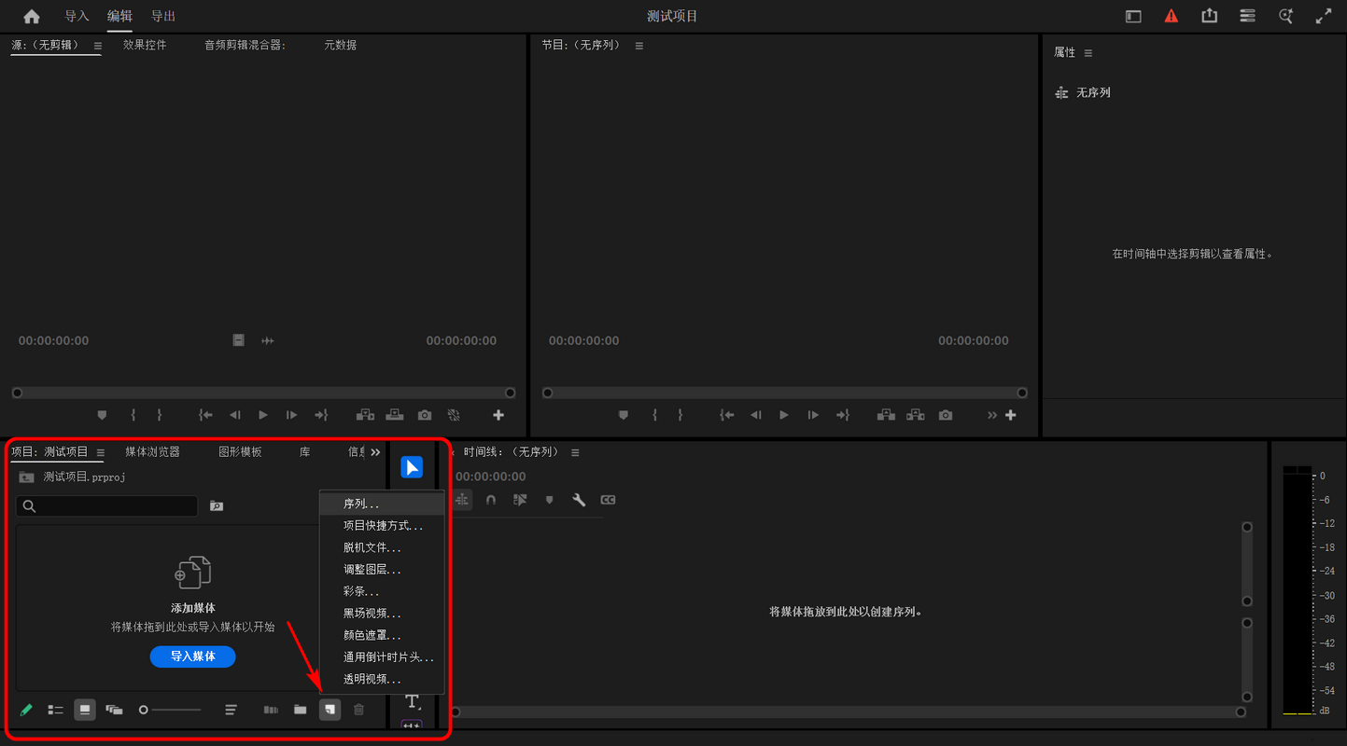Switch to the 导出 workspace tab
The height and width of the screenshot is (746, 1347).
tap(163, 16)
